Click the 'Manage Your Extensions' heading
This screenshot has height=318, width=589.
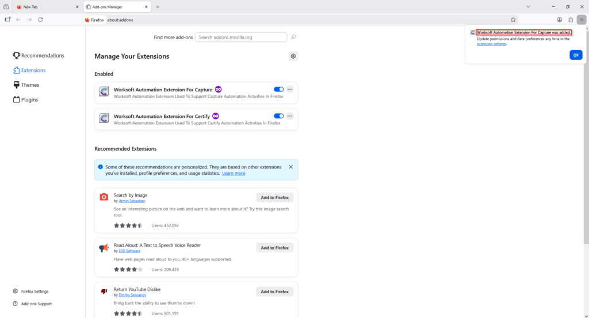point(132,56)
